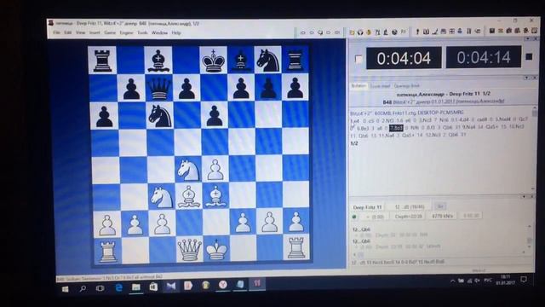The height and width of the screenshot is (307, 545).
Task: Click the Deep Fritz 11 engine name button
Action: pos(367,207)
